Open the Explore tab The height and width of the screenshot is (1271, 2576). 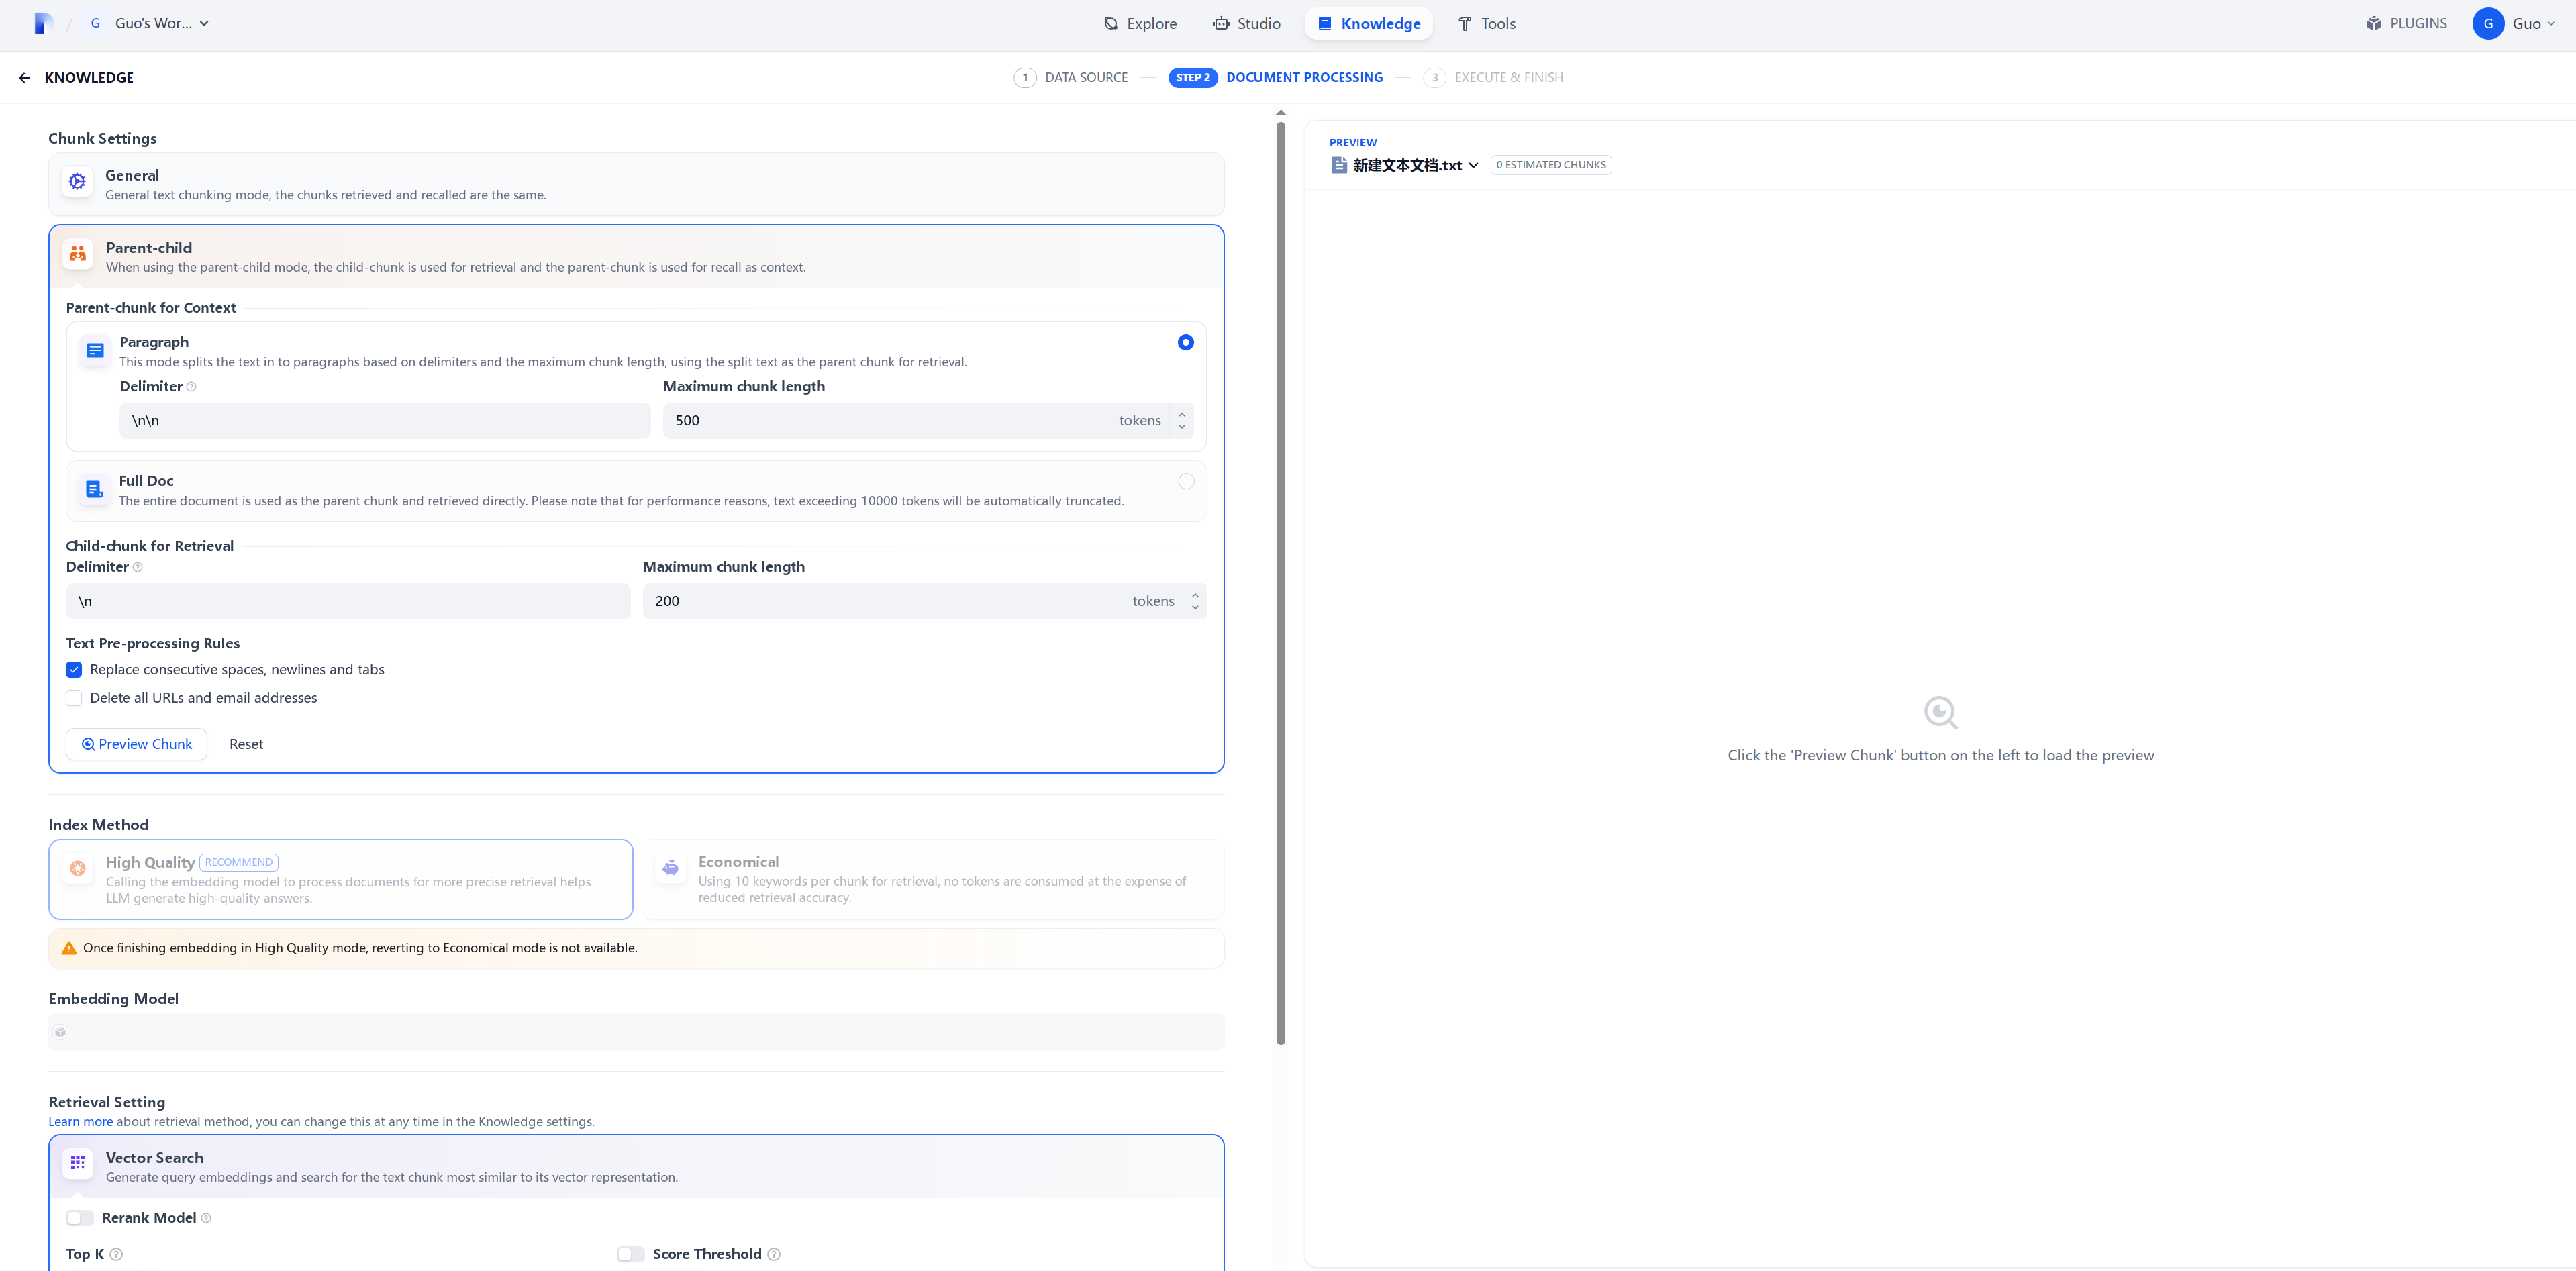[1140, 23]
